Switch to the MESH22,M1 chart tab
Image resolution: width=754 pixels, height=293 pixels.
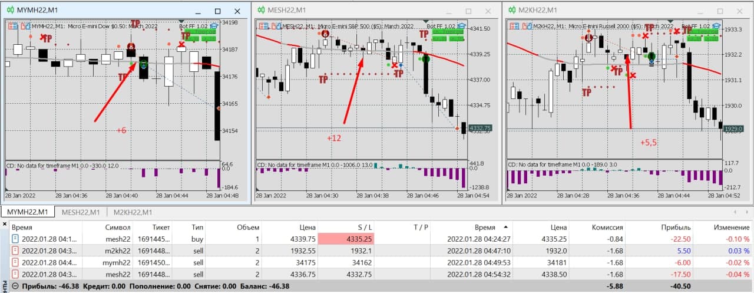point(81,212)
